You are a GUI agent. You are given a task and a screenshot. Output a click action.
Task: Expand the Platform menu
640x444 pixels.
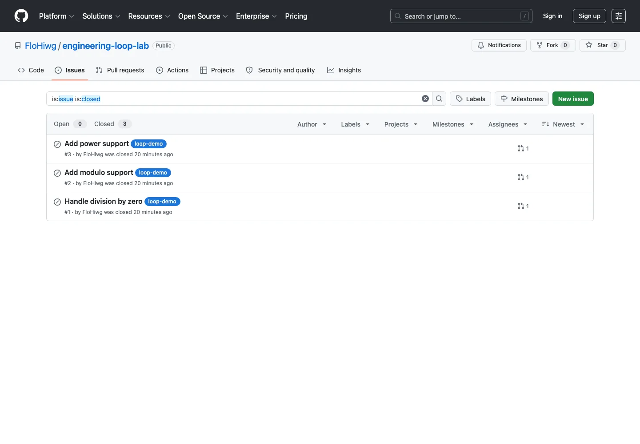pyautogui.click(x=56, y=16)
